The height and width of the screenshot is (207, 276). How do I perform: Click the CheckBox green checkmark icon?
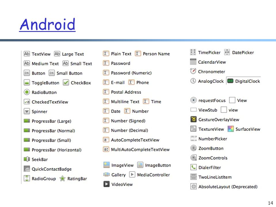66,83
